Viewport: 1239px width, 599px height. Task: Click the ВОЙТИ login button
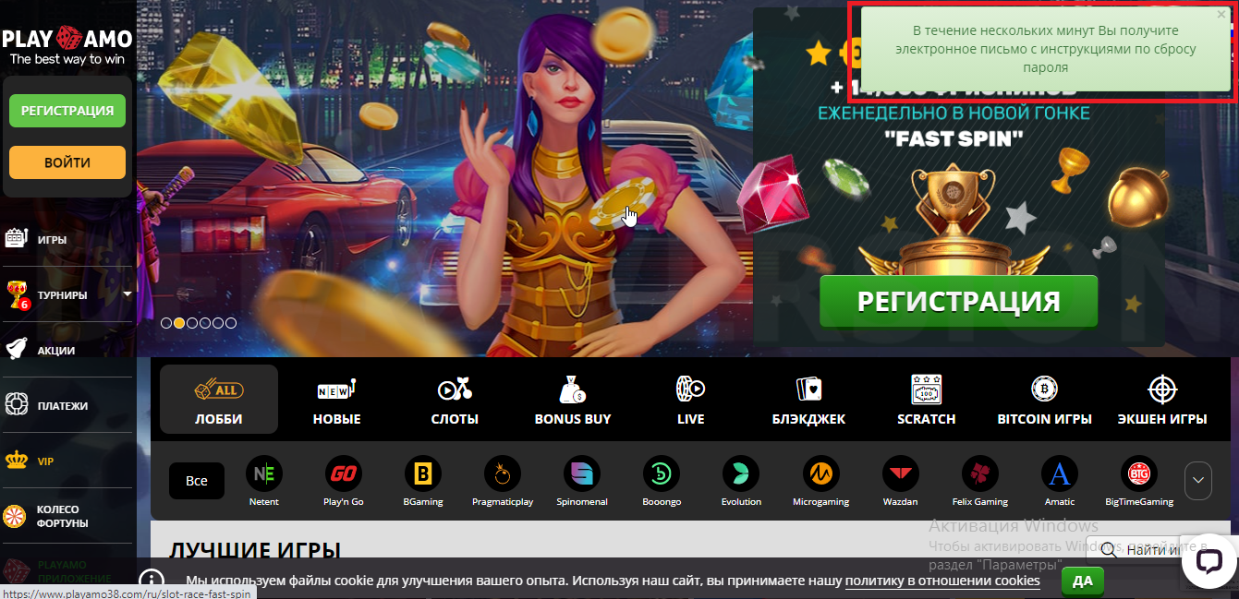(67, 162)
